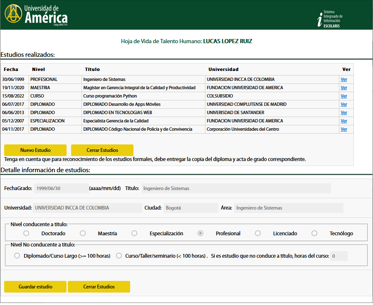Click the date 19/11/2020 cell
Screen dimensions: 373x305
(15, 88)
